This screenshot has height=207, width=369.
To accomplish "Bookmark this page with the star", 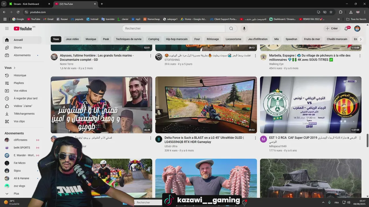I will tap(331, 12).
